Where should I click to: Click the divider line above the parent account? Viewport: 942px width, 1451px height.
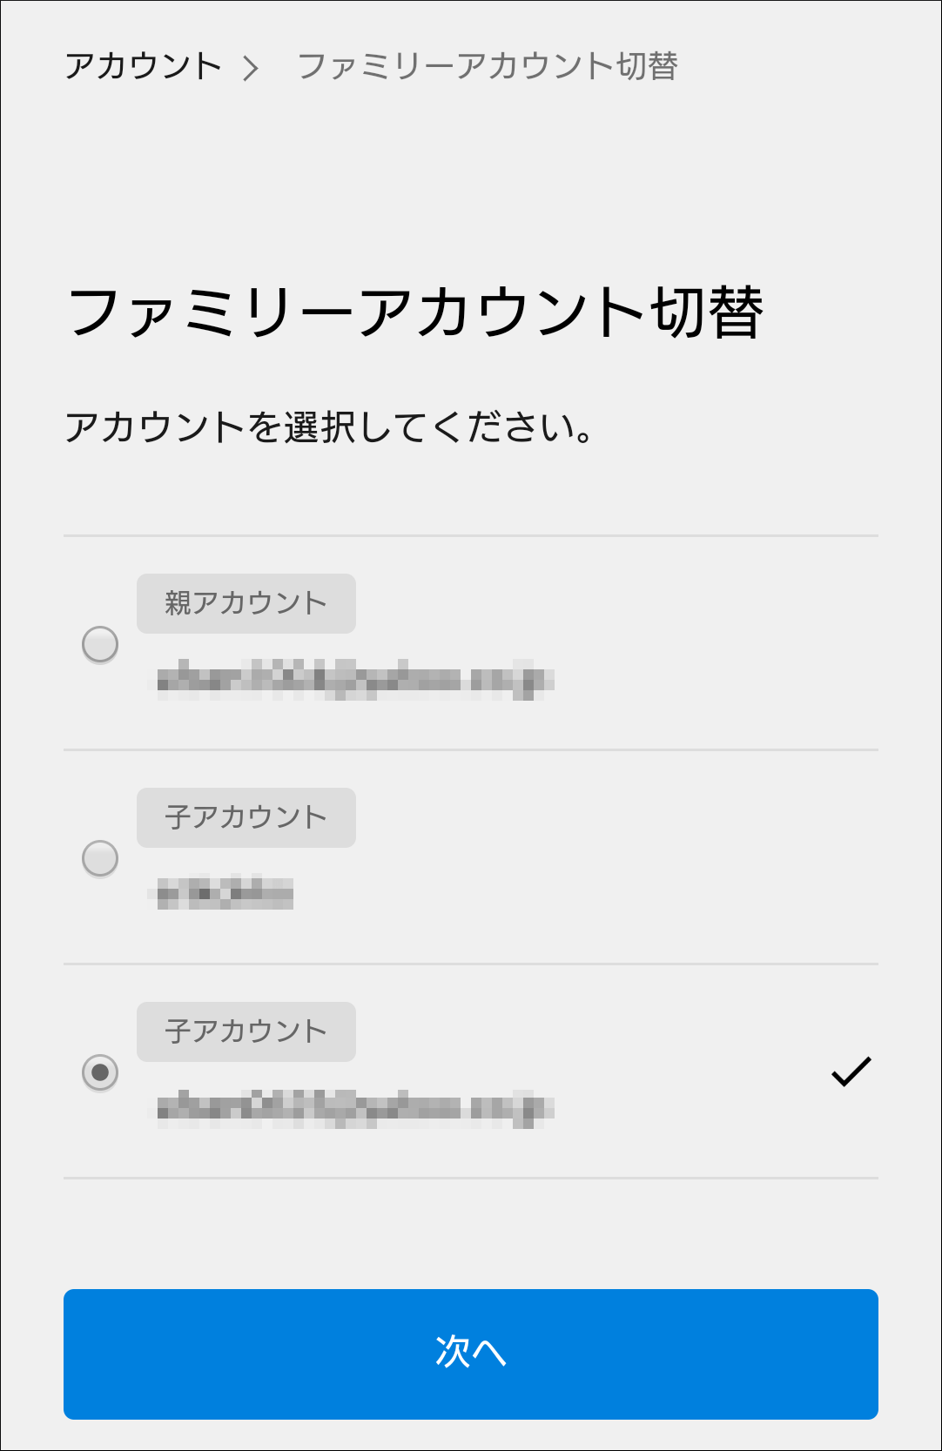[x=470, y=534]
